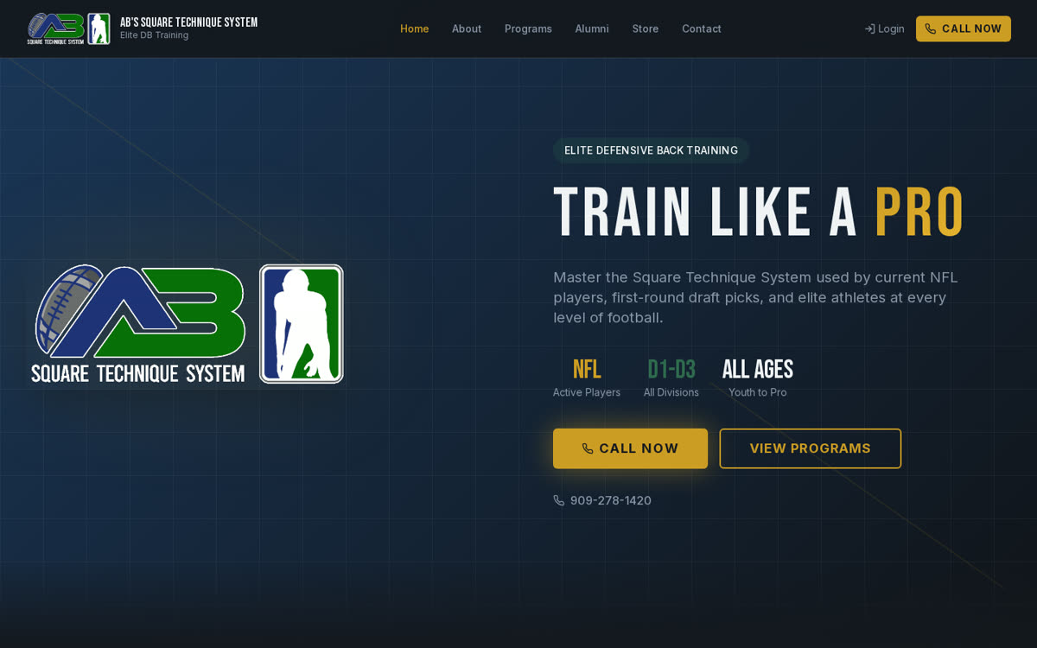Click the login arrow icon
Image resolution: width=1037 pixels, height=648 pixels.
tap(869, 29)
